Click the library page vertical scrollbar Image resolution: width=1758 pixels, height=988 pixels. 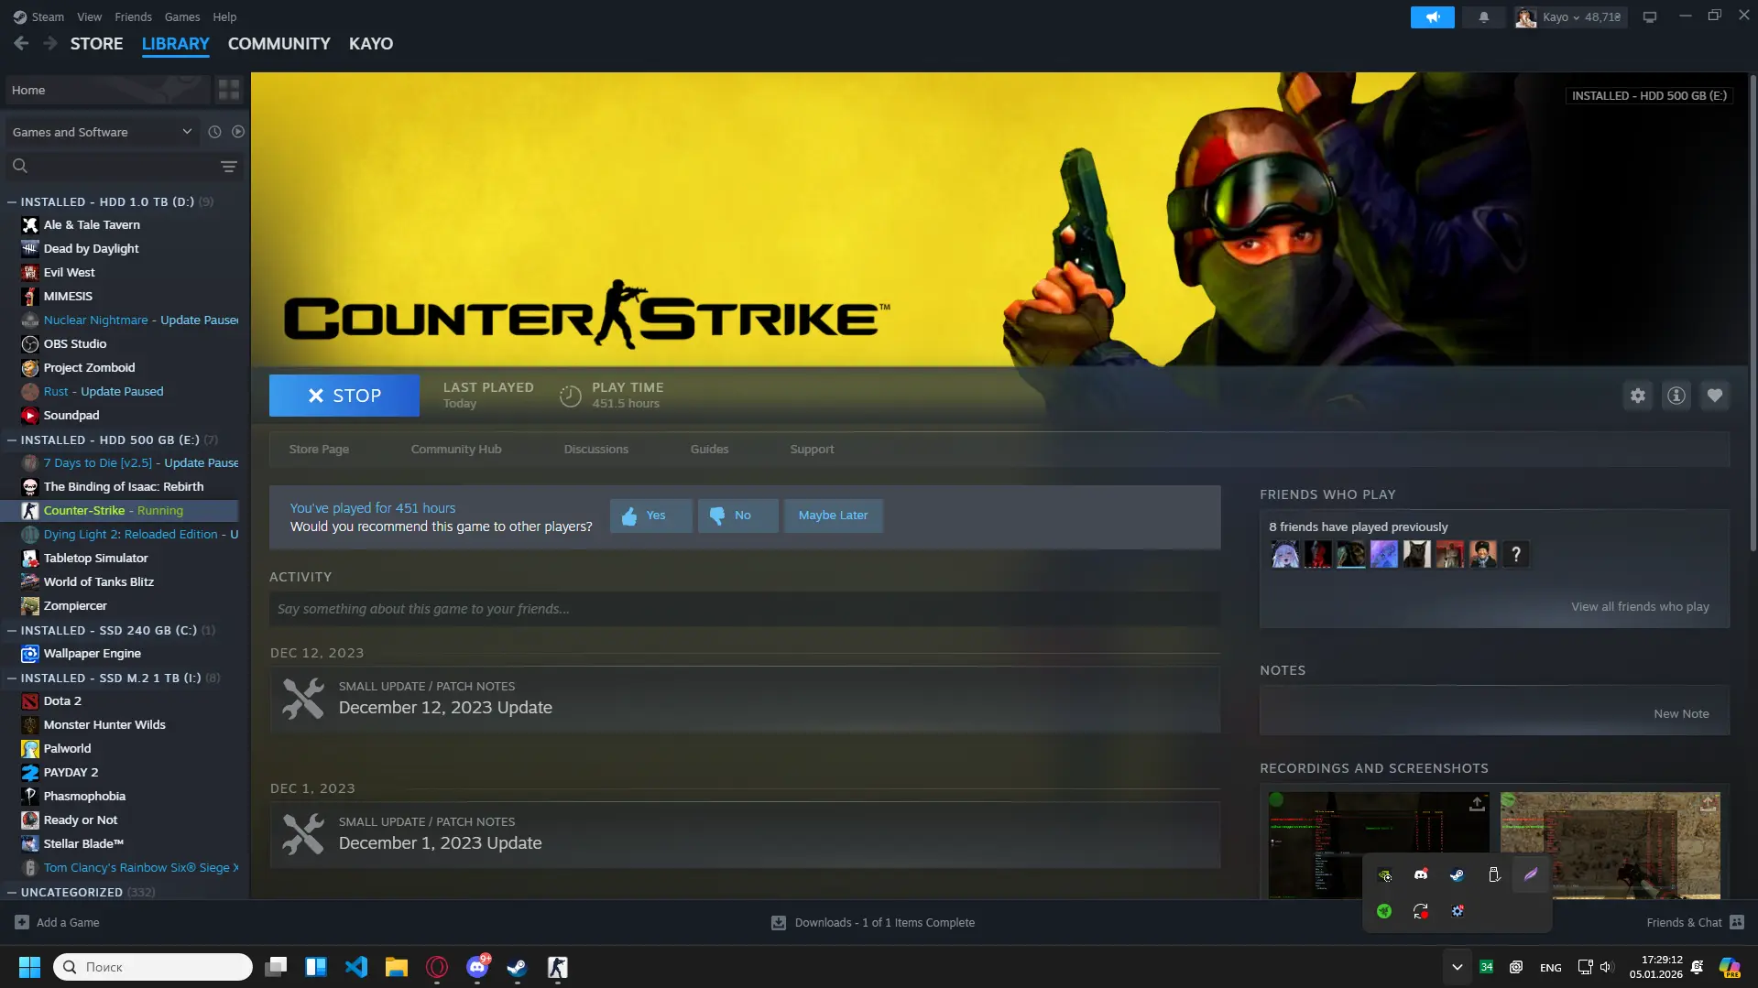point(1753,311)
